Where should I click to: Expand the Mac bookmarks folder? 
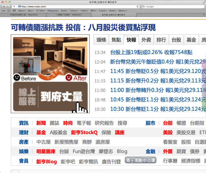31,11
